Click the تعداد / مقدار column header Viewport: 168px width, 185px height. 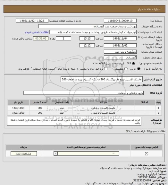[40, 102]
